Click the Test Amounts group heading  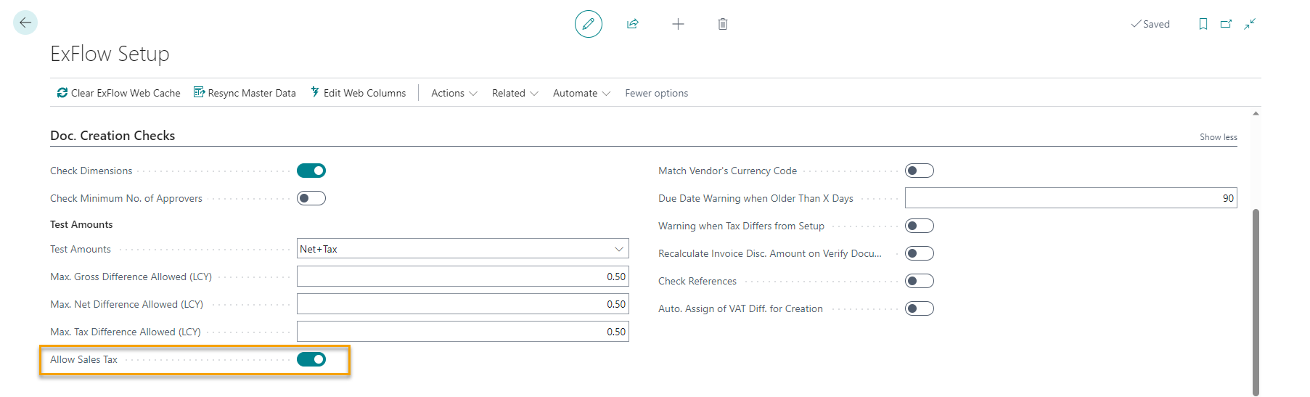81,224
